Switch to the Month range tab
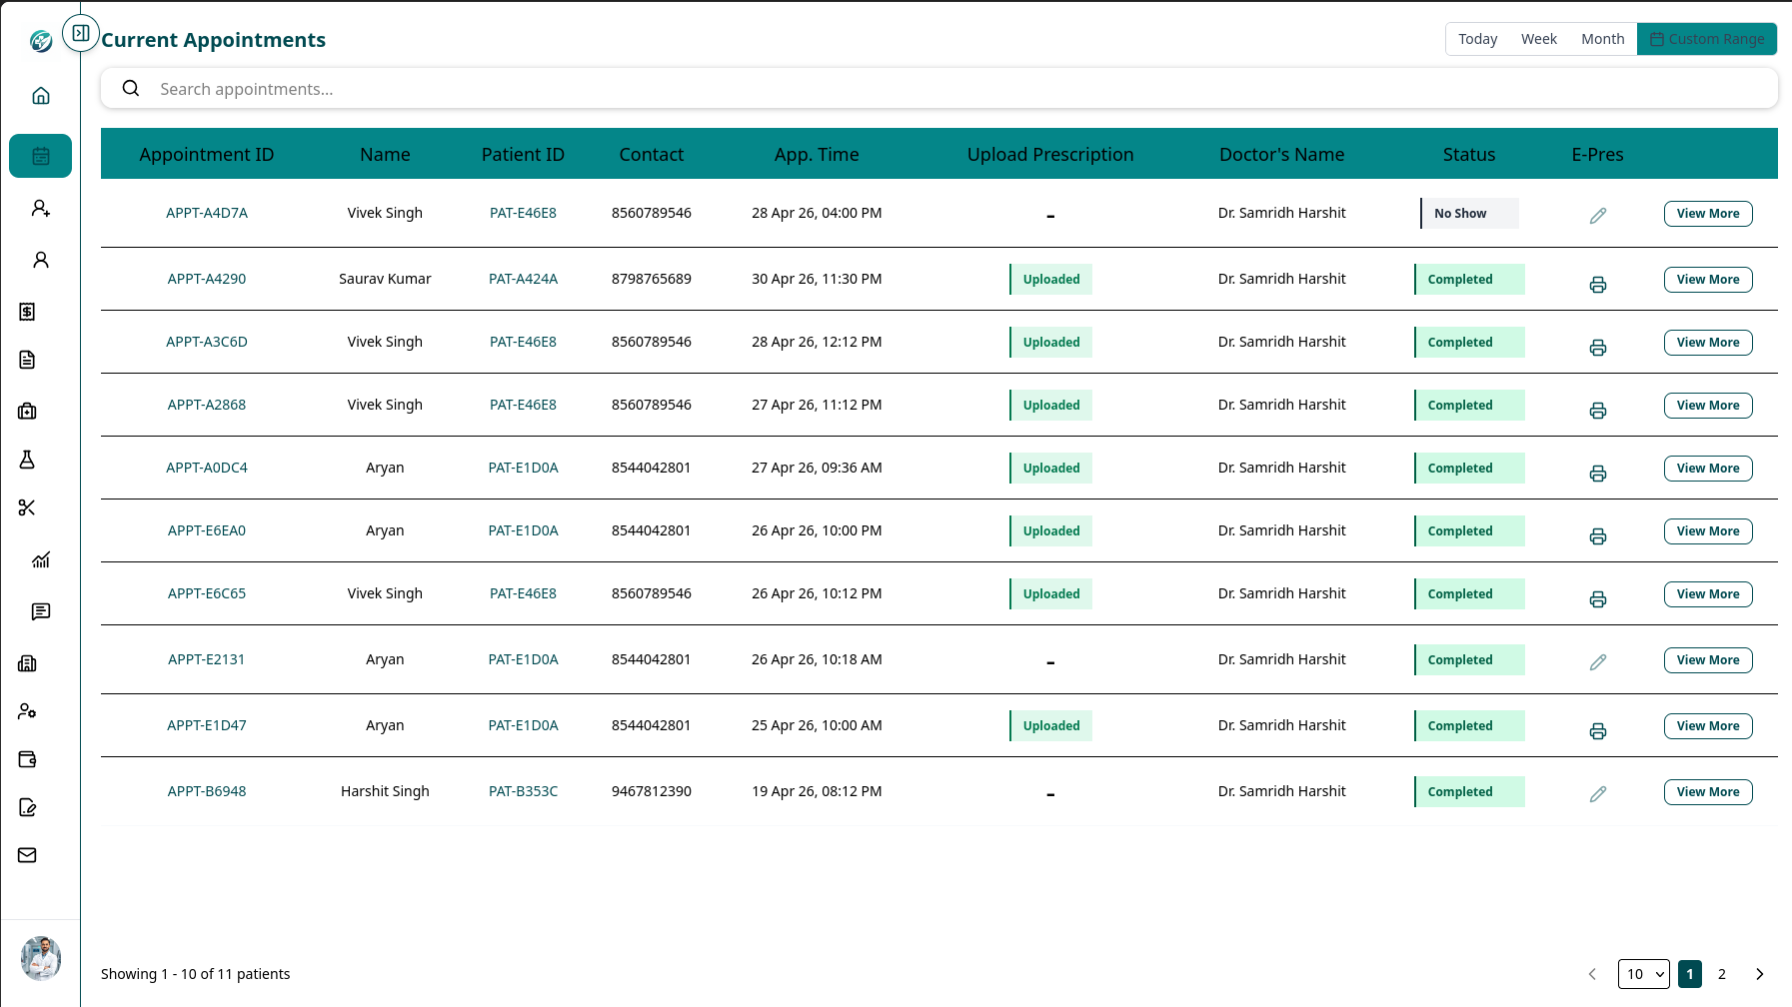 click(1603, 39)
